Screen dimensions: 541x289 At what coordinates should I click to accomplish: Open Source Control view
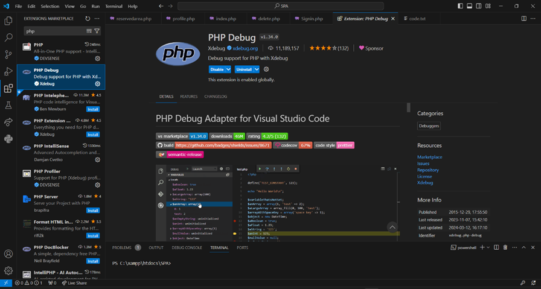tap(8, 54)
